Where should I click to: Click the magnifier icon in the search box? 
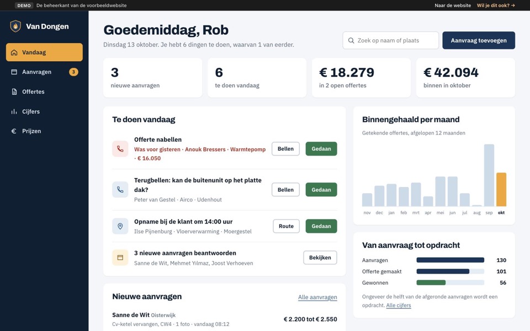pos(351,40)
